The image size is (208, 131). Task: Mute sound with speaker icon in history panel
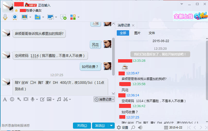point(140,127)
